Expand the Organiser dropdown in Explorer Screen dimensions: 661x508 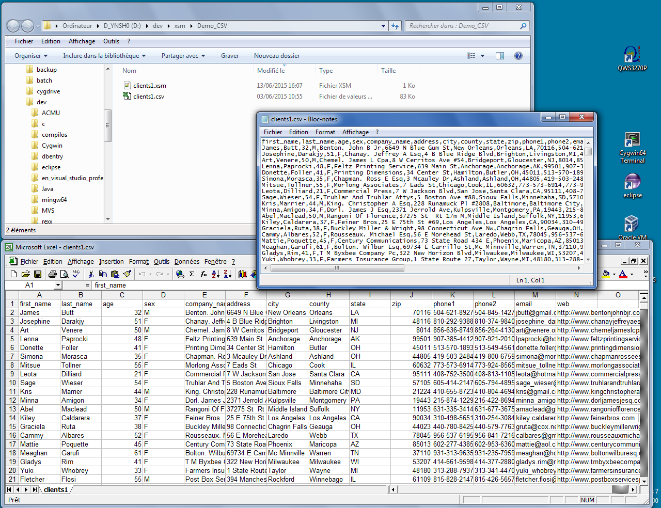(31, 56)
